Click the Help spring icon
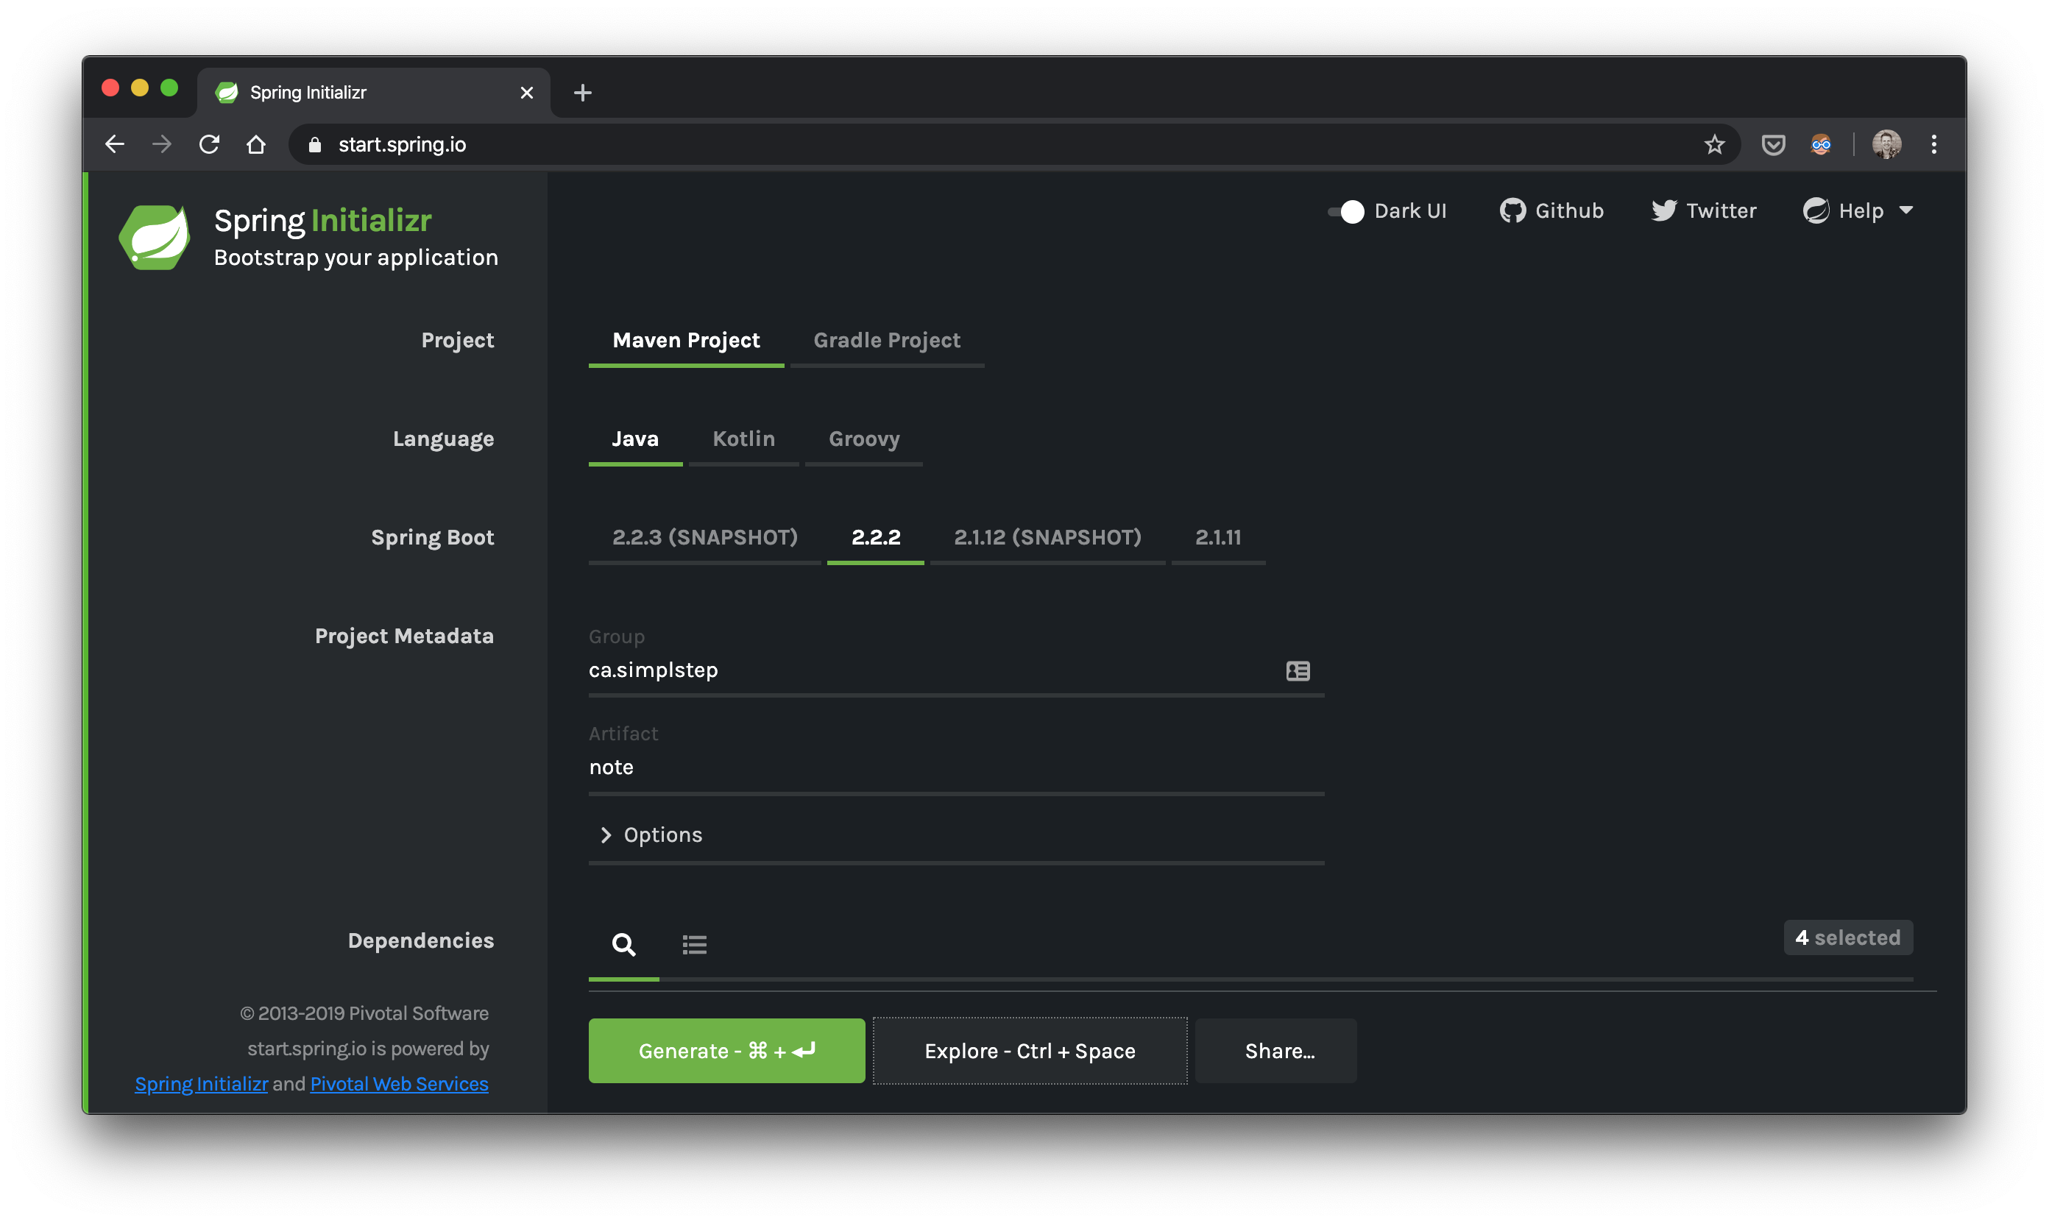Viewport: 2049px width, 1223px height. pyautogui.click(x=1816, y=211)
